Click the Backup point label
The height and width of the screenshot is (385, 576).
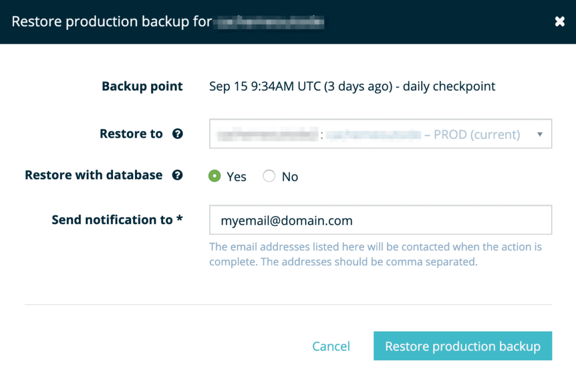point(142,87)
